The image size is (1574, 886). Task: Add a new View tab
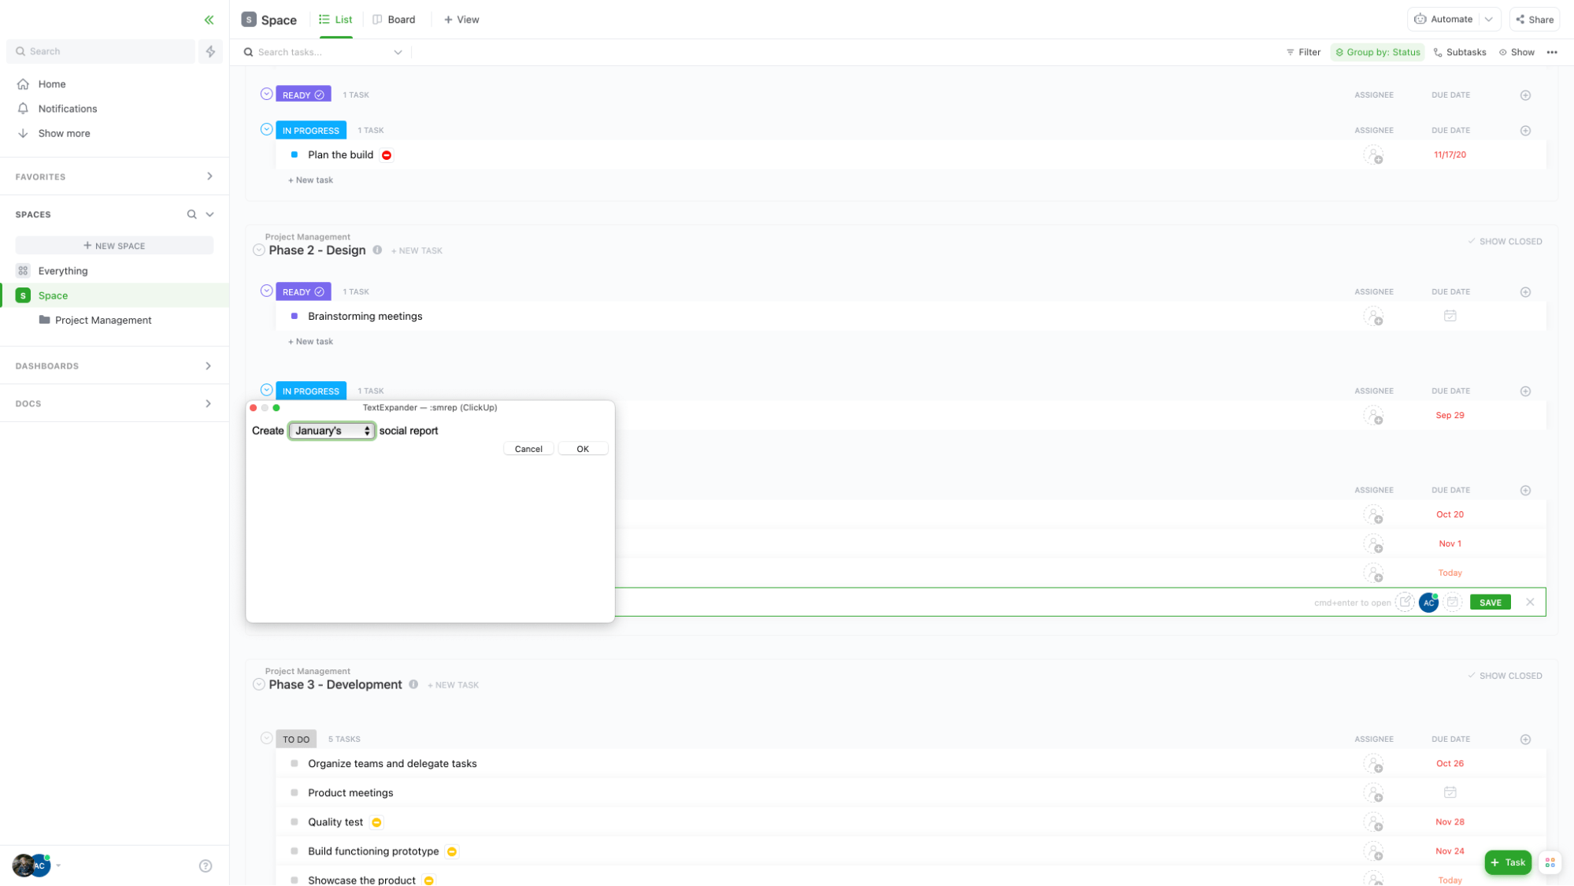tap(461, 20)
